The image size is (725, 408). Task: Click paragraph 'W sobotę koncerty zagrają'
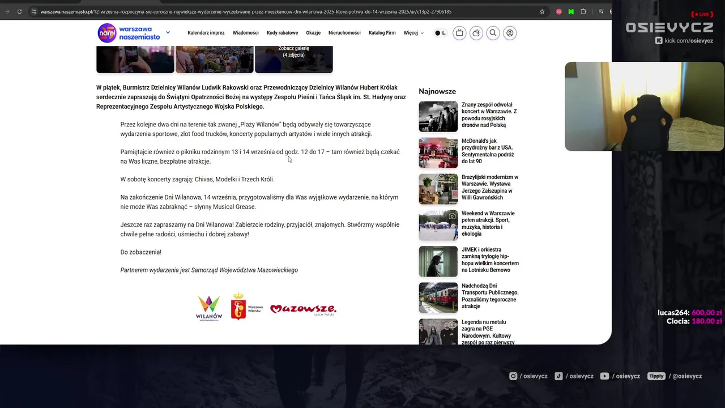coord(197,180)
